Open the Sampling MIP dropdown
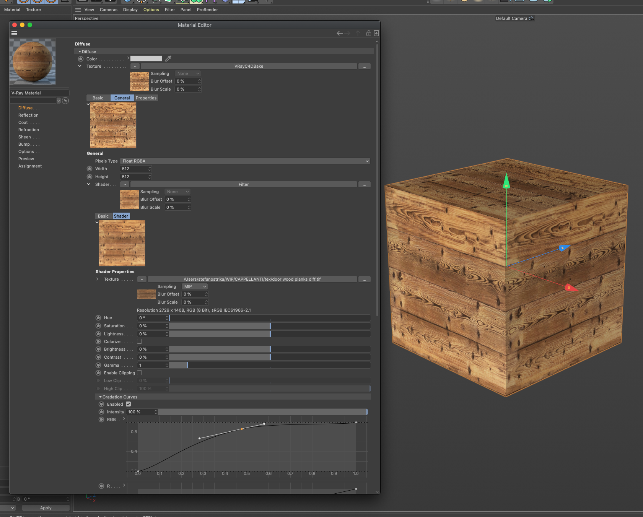The width and height of the screenshot is (643, 517). [195, 286]
